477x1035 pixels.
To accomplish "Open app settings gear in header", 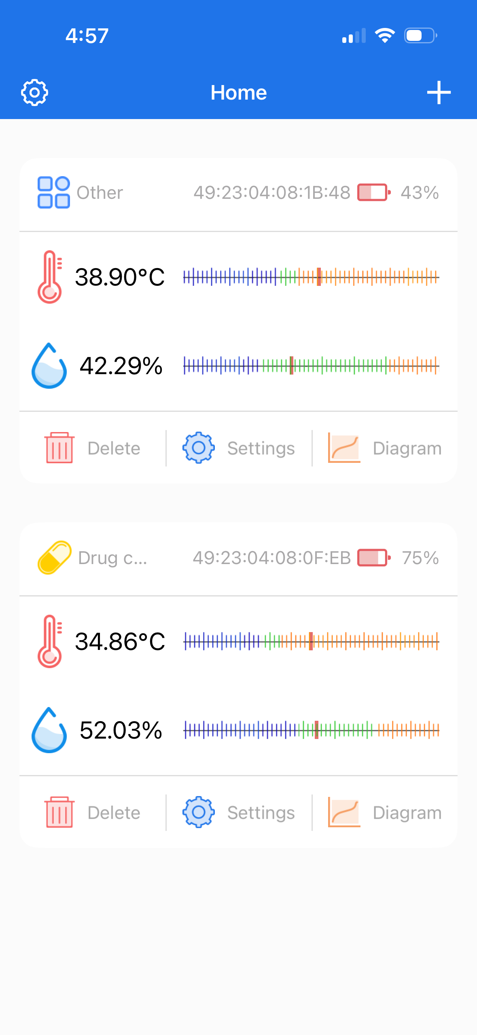I will [34, 93].
